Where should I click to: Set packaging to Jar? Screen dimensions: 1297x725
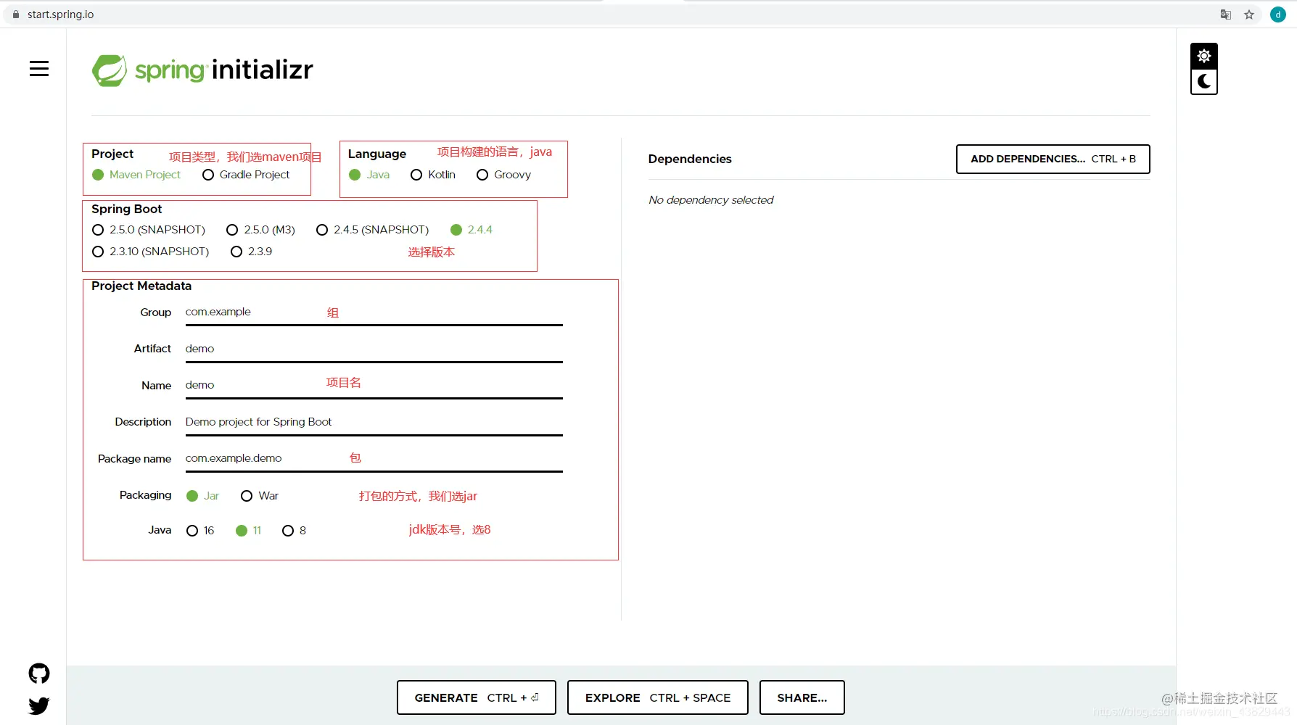[x=202, y=496]
